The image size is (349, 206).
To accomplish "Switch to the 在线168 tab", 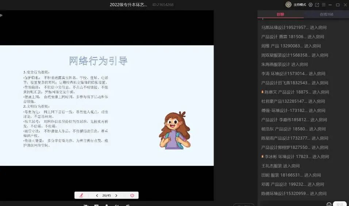I will tap(326, 14).
